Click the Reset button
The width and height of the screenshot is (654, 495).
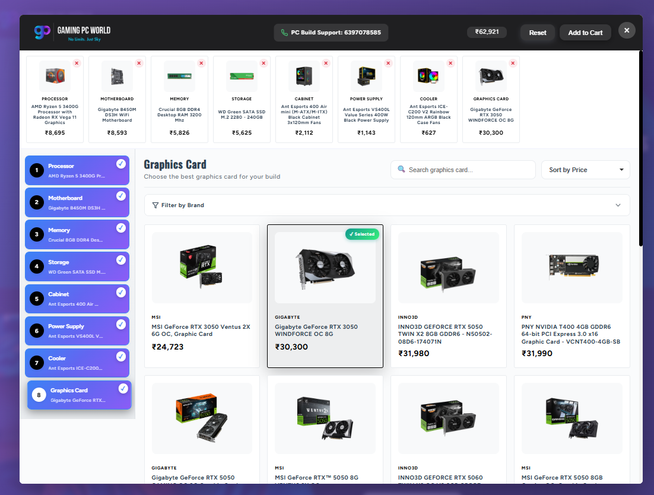pyautogui.click(x=538, y=33)
